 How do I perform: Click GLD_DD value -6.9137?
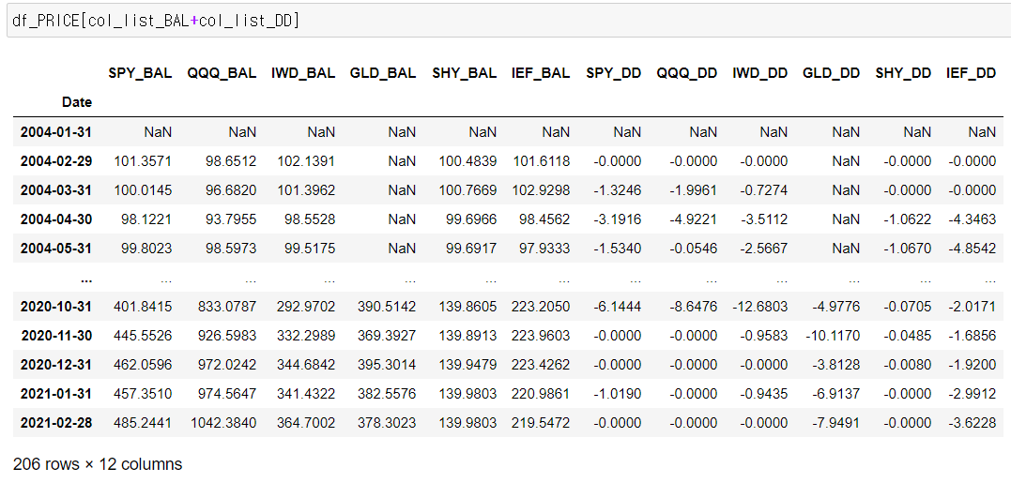point(838,394)
